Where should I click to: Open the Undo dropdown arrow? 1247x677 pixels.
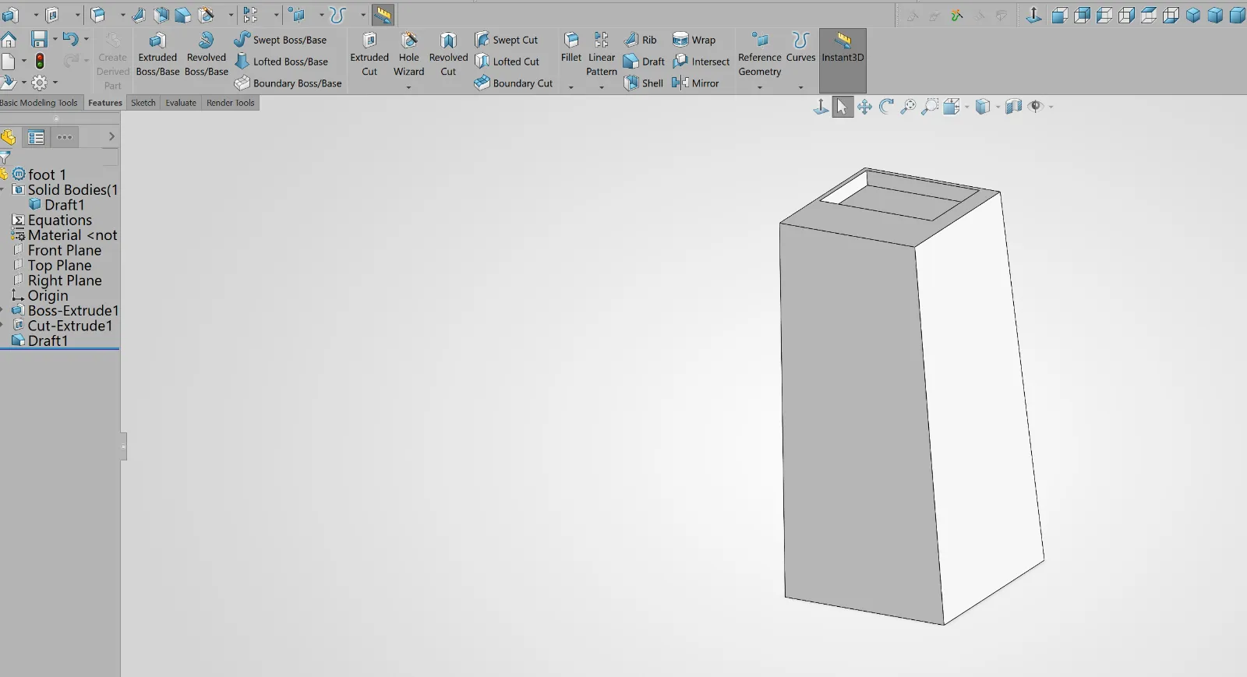pos(87,39)
